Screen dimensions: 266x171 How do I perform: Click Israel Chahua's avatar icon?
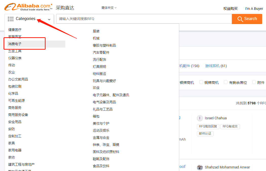[x=200, y=118]
